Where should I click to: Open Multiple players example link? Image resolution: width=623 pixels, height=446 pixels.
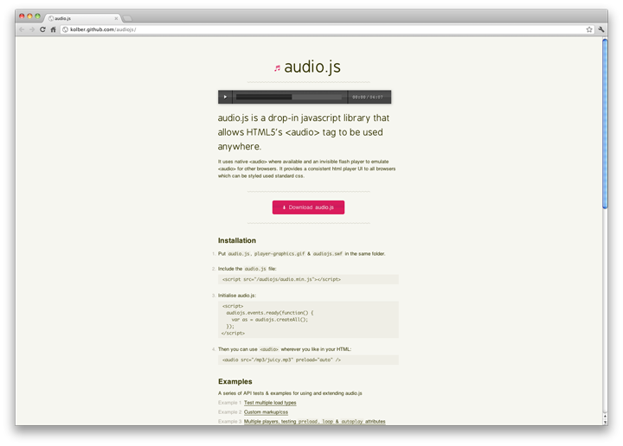pos(315,422)
